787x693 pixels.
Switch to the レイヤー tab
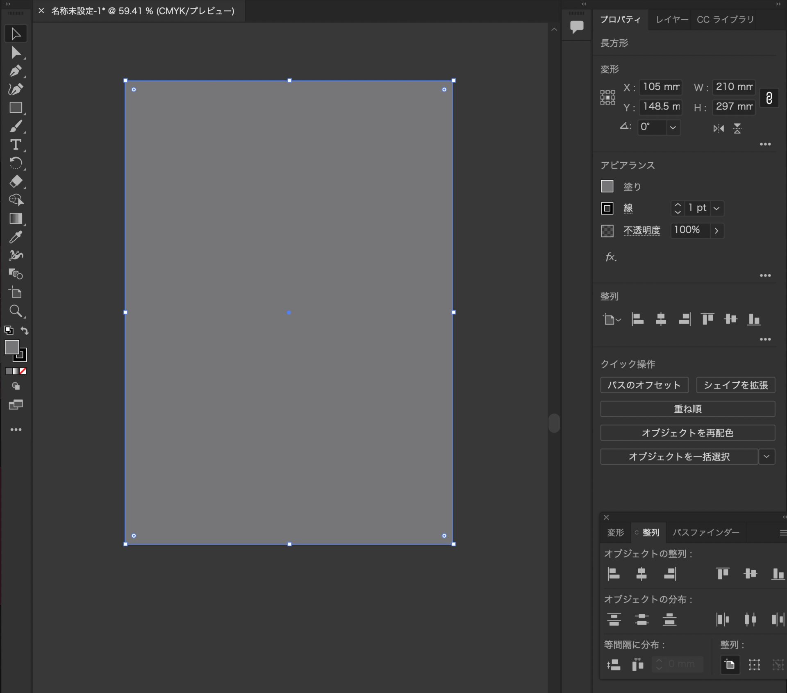tap(672, 20)
